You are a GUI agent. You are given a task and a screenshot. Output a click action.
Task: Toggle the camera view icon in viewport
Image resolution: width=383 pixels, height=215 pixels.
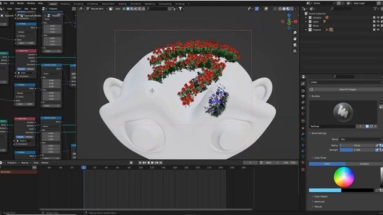295,45
